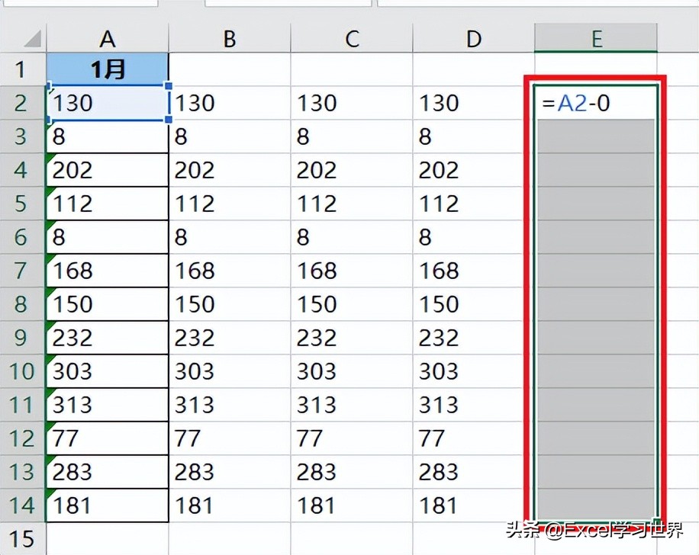Screen dimensions: 699x555
Task: Click cell B14 containing 181
Action: 230,505
